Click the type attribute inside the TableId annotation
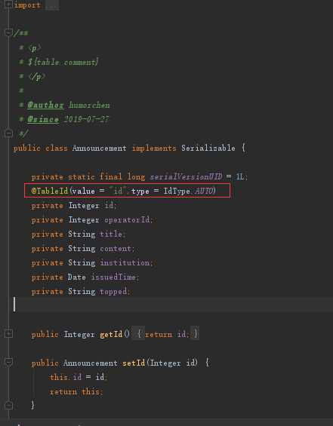333x426 pixels. (140, 192)
